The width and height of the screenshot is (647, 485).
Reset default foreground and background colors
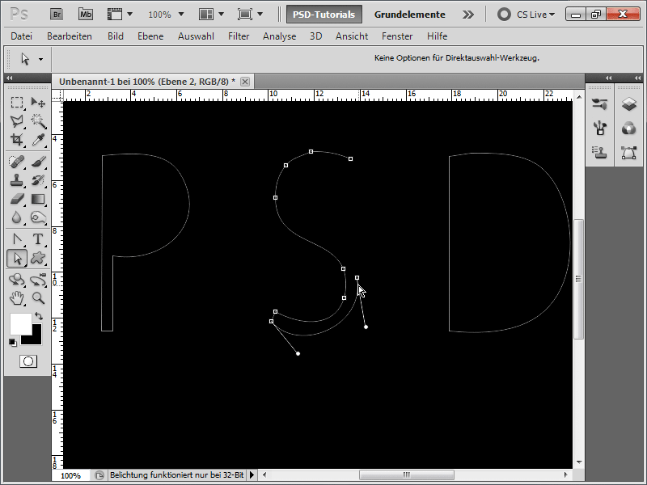(13, 342)
